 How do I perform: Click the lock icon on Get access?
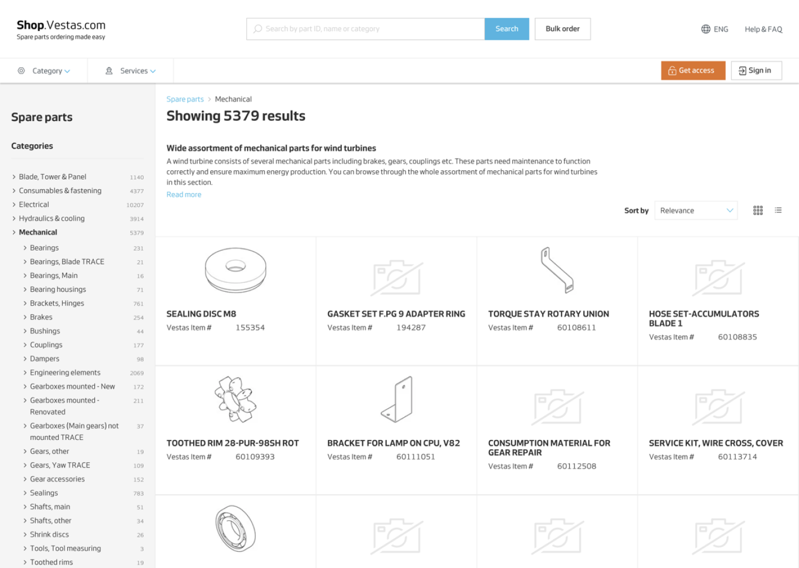[x=672, y=70]
